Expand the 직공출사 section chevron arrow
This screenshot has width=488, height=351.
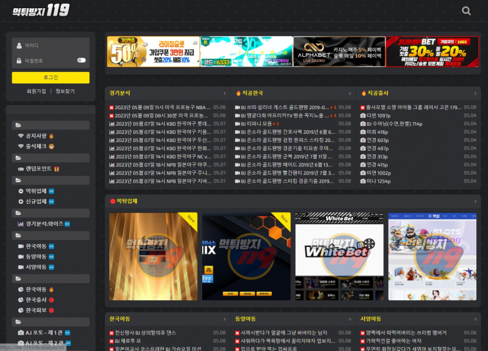(x=475, y=93)
